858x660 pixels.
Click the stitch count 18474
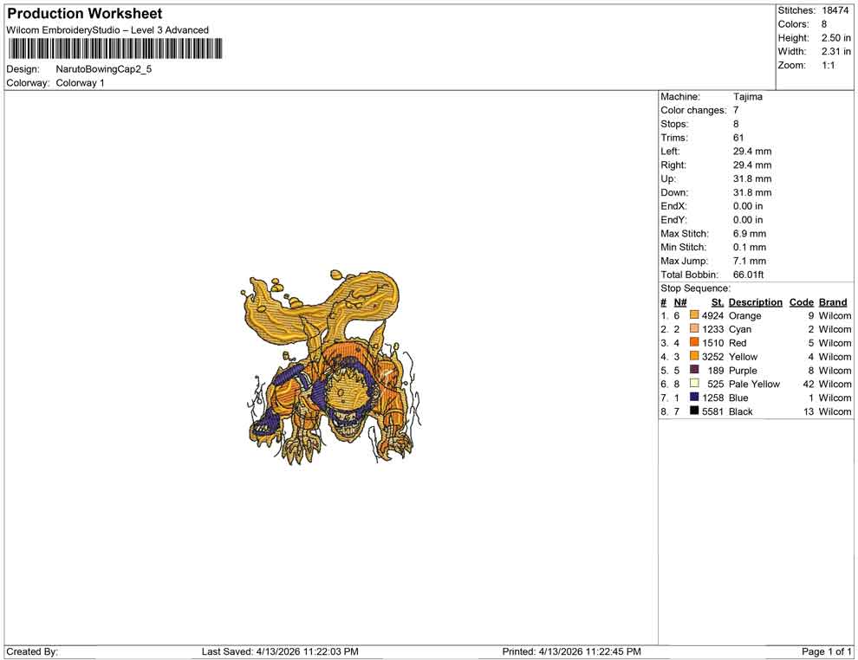[835, 10]
